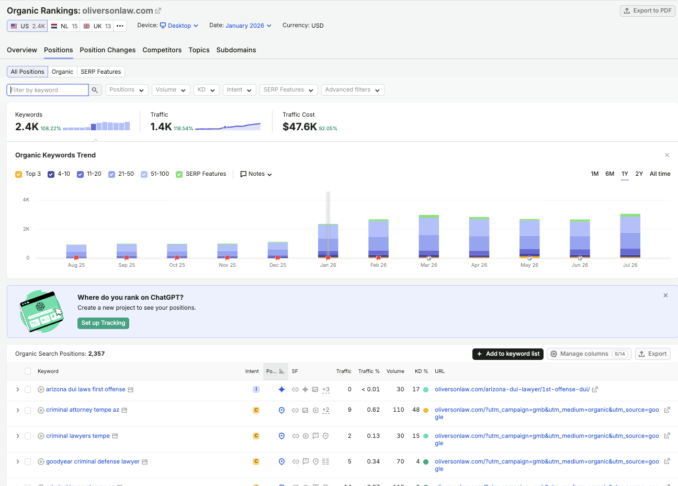
Task: Click the more databases ellipsis icon
Action: coord(120,26)
